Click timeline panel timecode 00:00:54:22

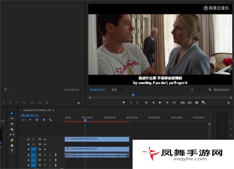click(x=30, y=116)
